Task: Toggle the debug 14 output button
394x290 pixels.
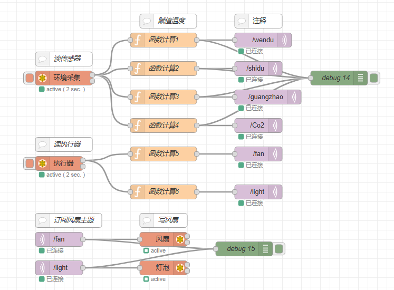Action: (374, 78)
